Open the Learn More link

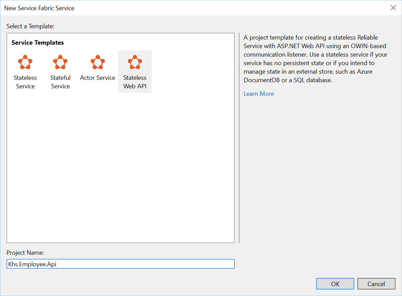259,94
